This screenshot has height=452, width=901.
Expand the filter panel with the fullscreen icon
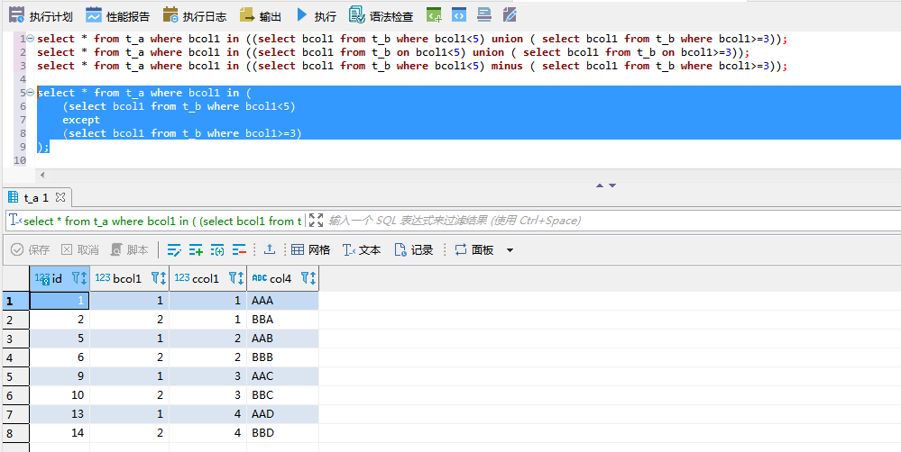[x=316, y=221]
